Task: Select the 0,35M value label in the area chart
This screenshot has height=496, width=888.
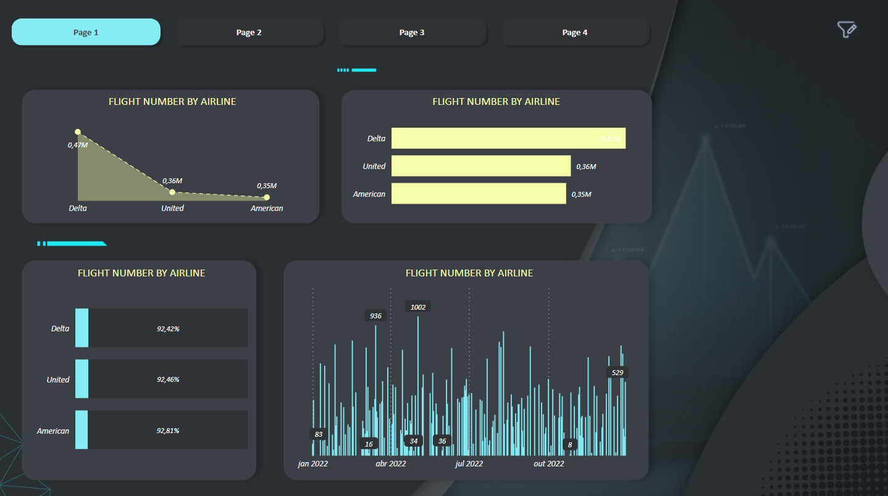Action: 267,186
